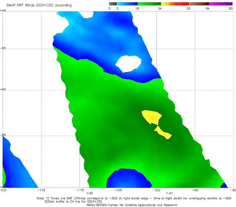The image size is (236, 207).
Task: Click the color scale label '18'
Action: (137, 8)
